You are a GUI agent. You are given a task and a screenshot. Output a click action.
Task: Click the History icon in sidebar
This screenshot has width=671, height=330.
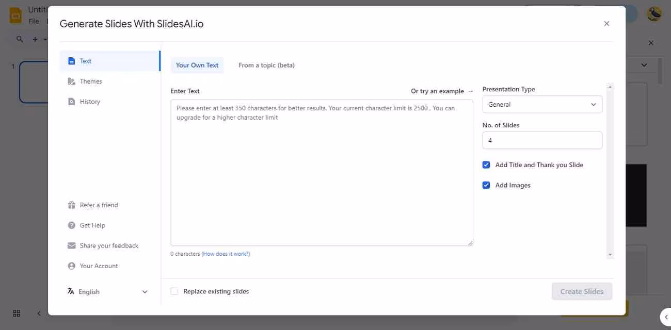(71, 102)
